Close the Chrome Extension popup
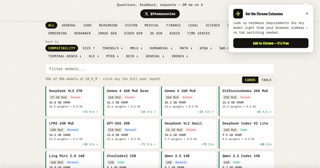 [307, 14]
